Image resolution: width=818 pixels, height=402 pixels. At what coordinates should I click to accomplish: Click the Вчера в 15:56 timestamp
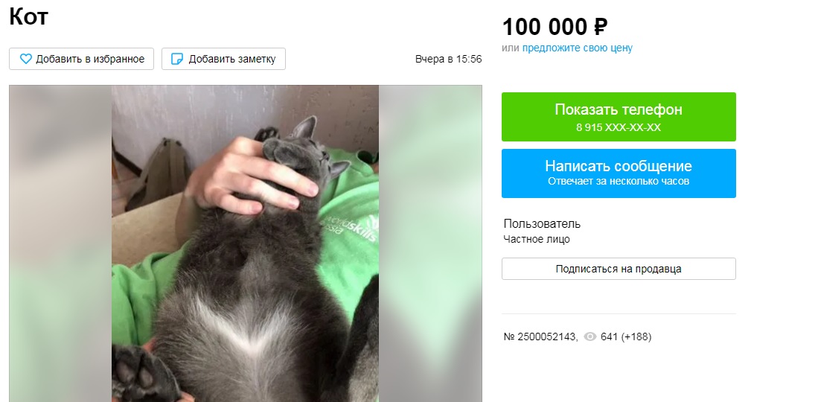(448, 59)
